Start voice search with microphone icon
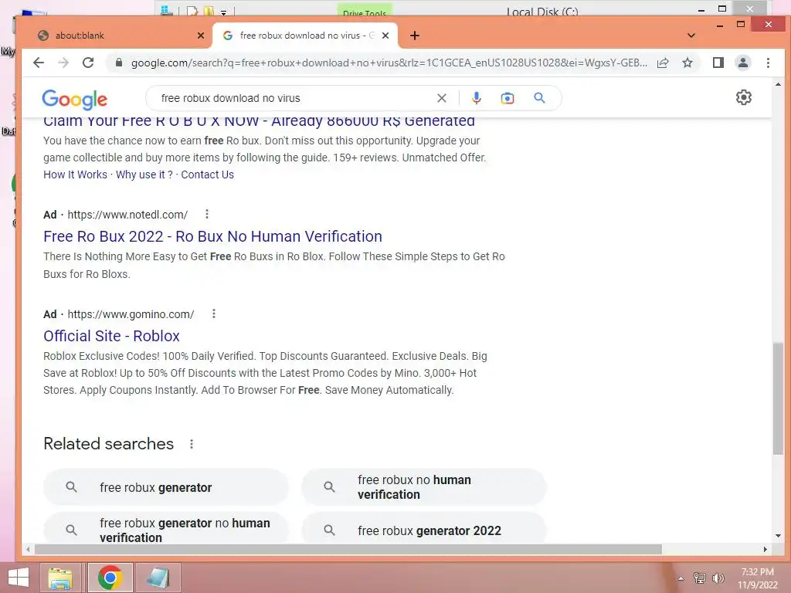Image resolution: width=791 pixels, height=593 pixels. [x=476, y=98]
